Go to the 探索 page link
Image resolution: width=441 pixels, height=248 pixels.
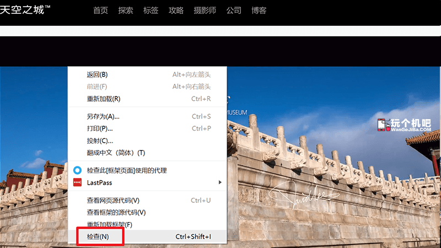point(126,10)
